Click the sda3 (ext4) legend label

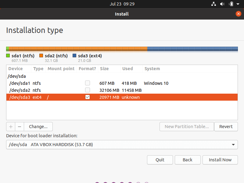[x=90, y=56]
